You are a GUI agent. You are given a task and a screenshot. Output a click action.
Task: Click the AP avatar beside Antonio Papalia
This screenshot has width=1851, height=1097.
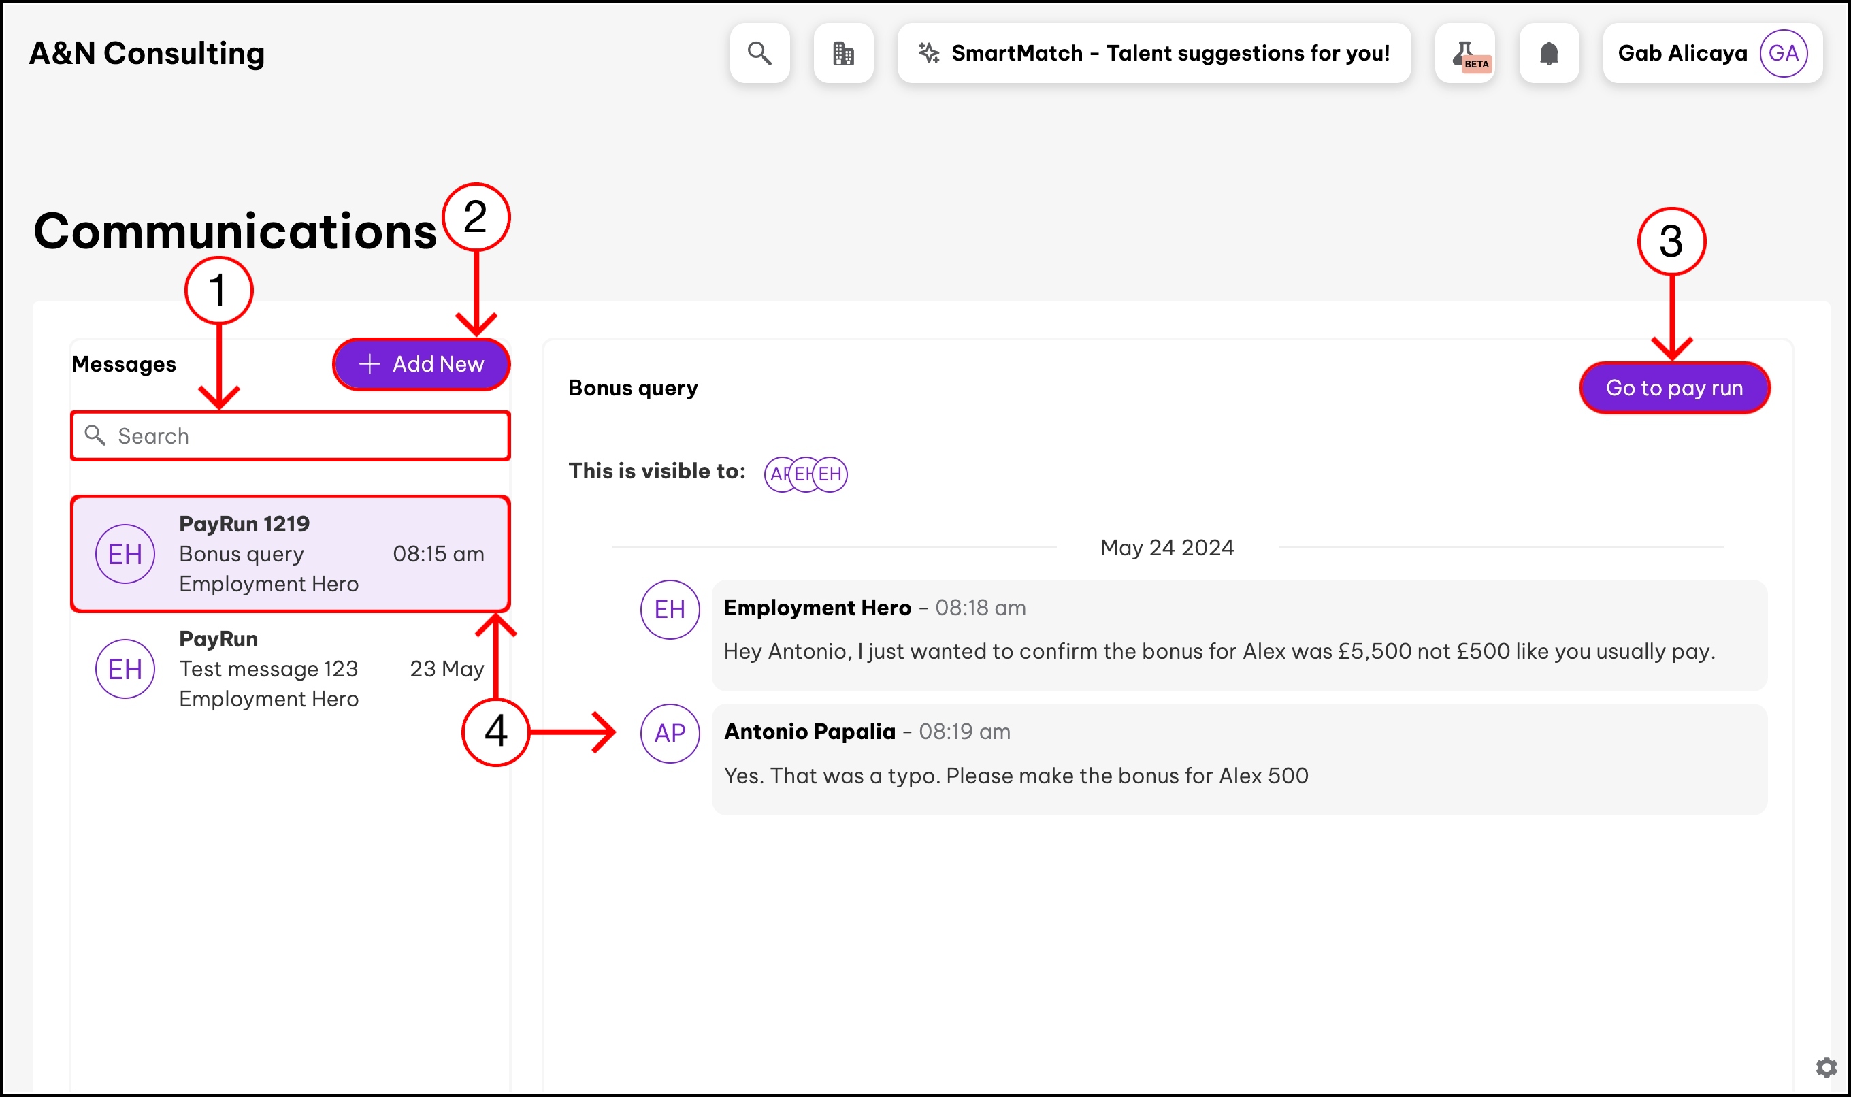670,734
